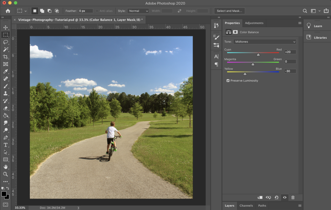Choose the Horizontal Type tool
The height and width of the screenshot is (210, 331).
[5, 145]
